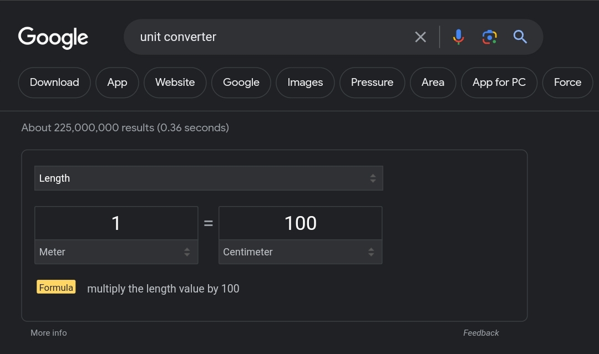Start voice search with the microphone icon

[x=458, y=37]
